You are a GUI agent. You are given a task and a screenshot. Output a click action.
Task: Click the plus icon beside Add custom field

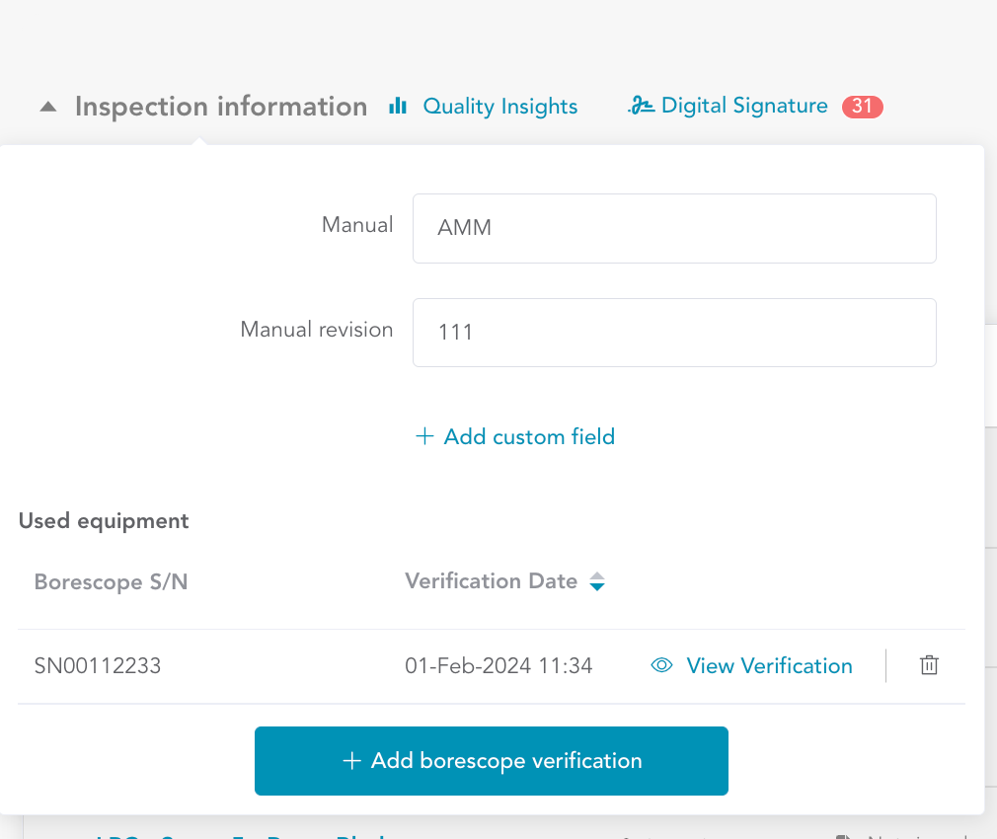[424, 436]
